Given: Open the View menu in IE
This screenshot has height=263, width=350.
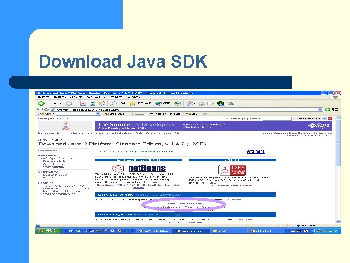Looking at the screenshot, I should 76,97.
